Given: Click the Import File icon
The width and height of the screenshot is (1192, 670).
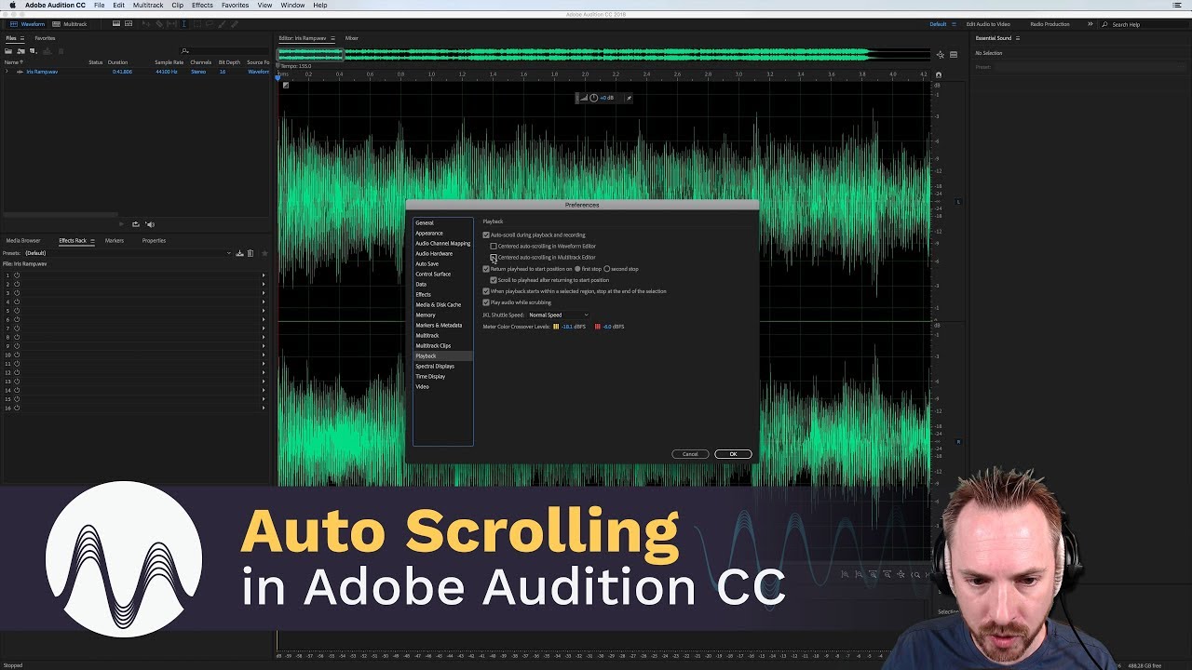Looking at the screenshot, I should pos(21,51).
